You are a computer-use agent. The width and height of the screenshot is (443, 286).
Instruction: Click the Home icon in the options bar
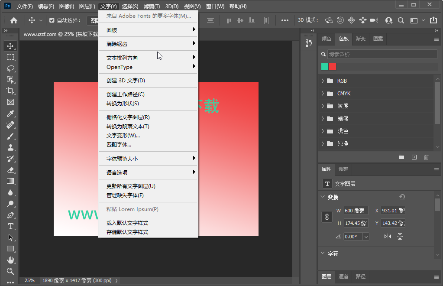click(14, 20)
